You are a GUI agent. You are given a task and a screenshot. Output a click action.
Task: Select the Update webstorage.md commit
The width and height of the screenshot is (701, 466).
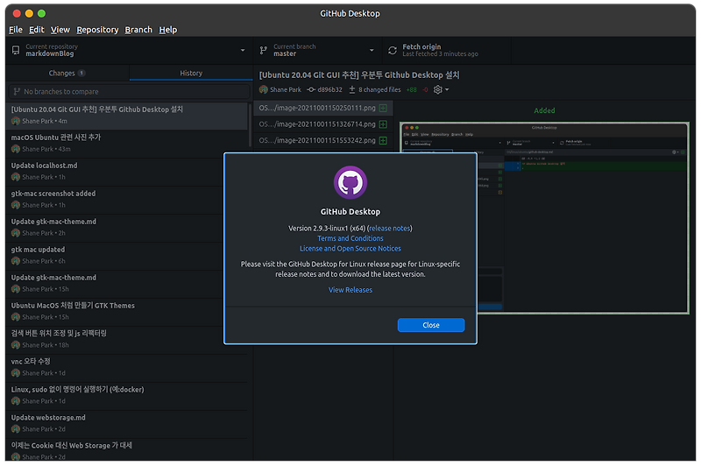coord(127,424)
